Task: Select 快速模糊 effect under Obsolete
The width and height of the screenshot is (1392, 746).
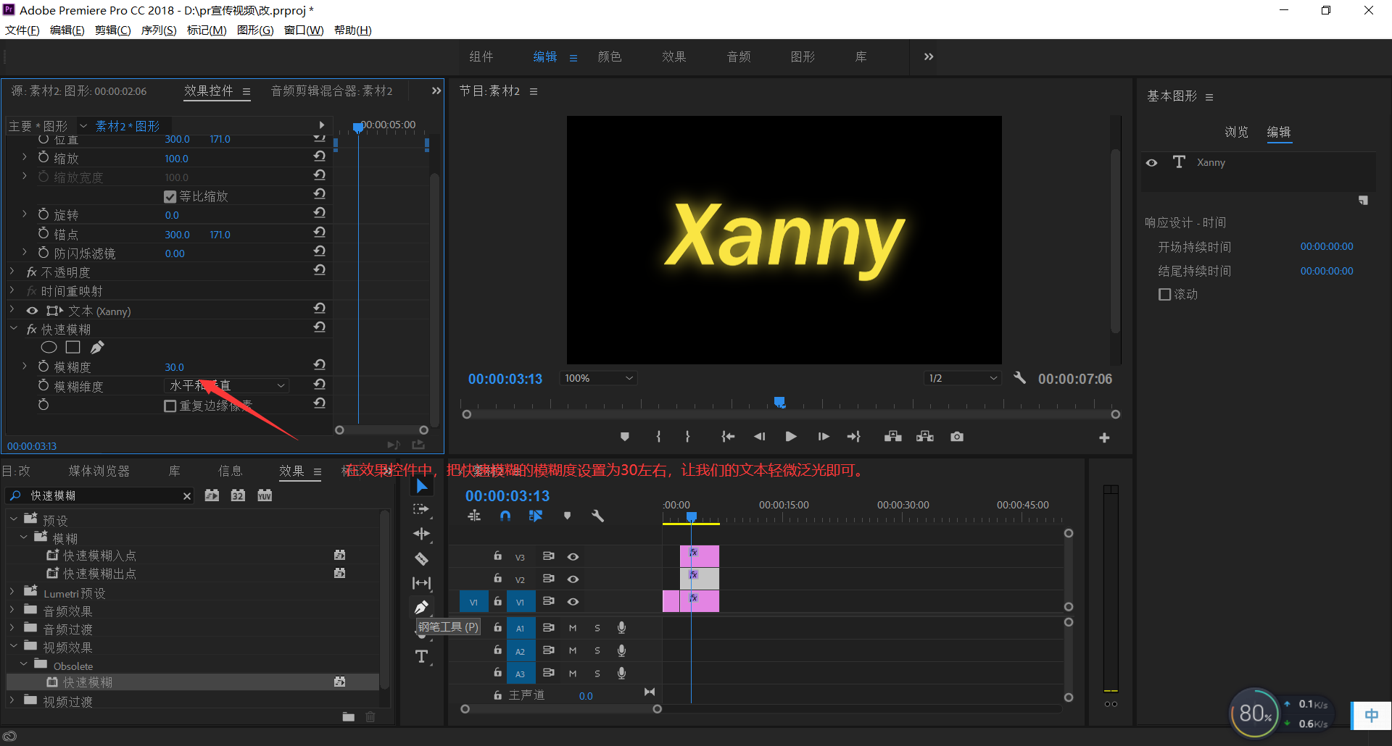Action: [87, 682]
